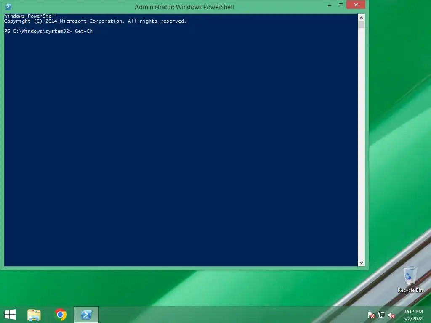
Task: Click the typed Get-Ch command text
Action: [84, 31]
